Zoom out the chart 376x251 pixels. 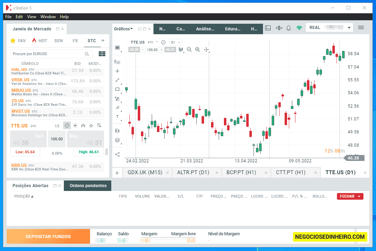coord(189,50)
